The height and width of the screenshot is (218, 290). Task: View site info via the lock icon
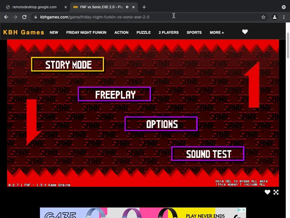click(36, 17)
